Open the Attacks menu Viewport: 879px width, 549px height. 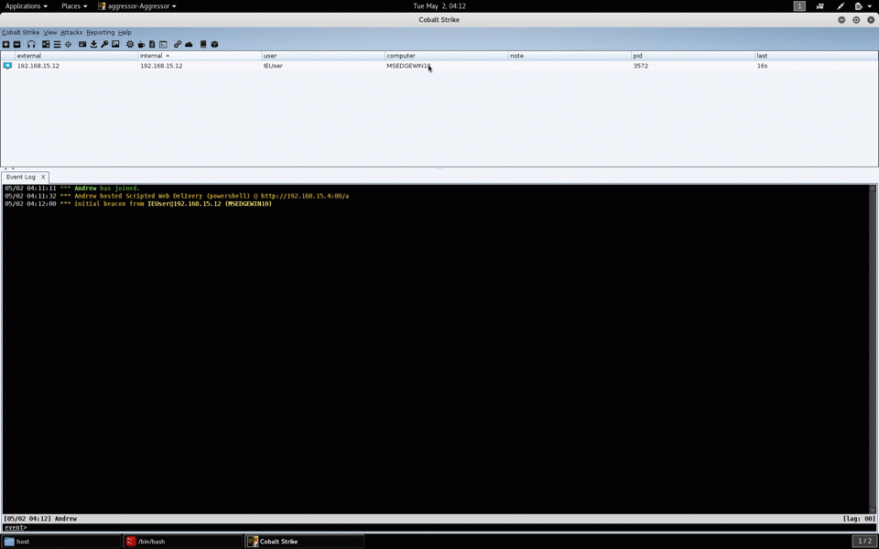click(71, 32)
